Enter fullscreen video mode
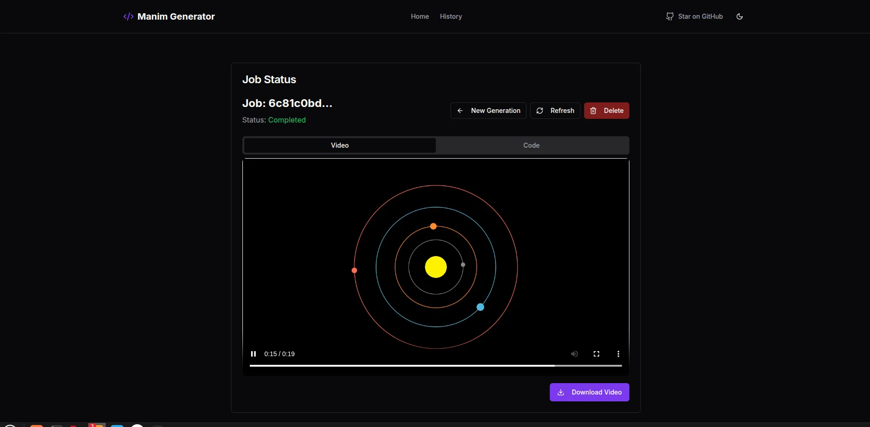 596,354
